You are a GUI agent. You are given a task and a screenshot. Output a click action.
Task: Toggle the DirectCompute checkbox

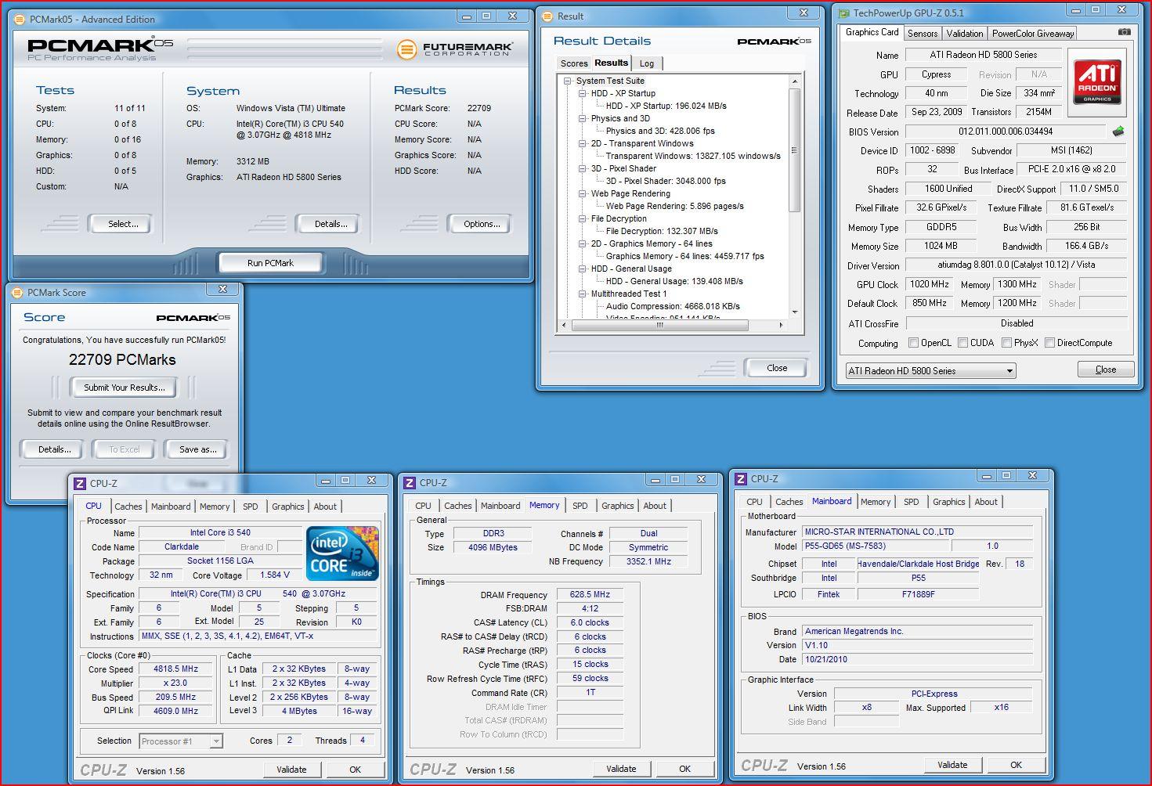(x=1049, y=343)
